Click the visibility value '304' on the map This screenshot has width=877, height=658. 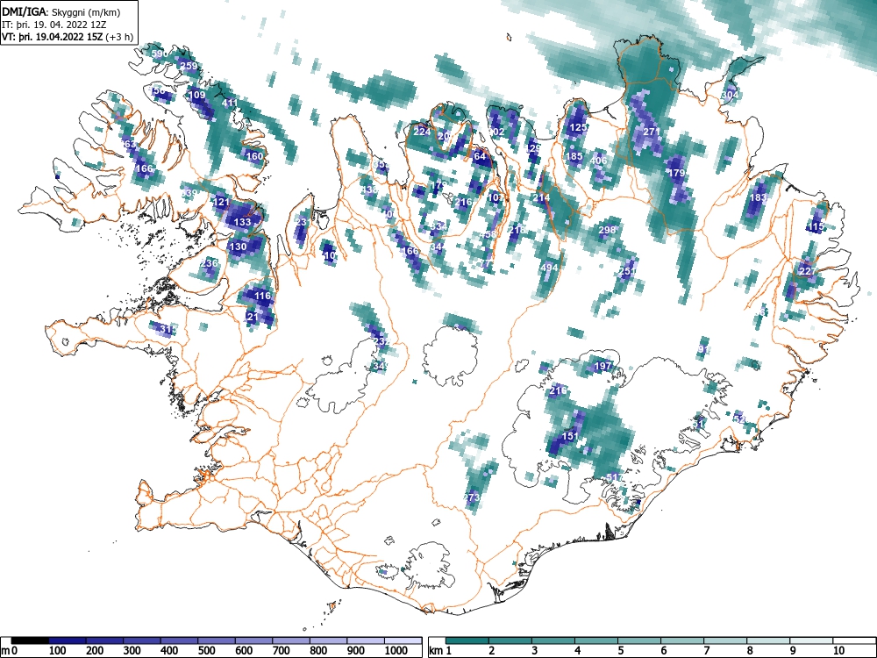click(x=730, y=95)
